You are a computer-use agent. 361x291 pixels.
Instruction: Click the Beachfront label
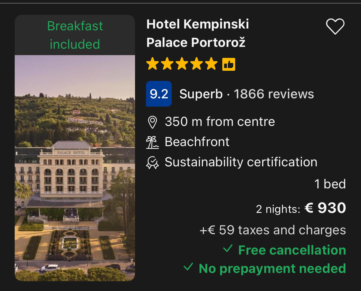coord(197,142)
